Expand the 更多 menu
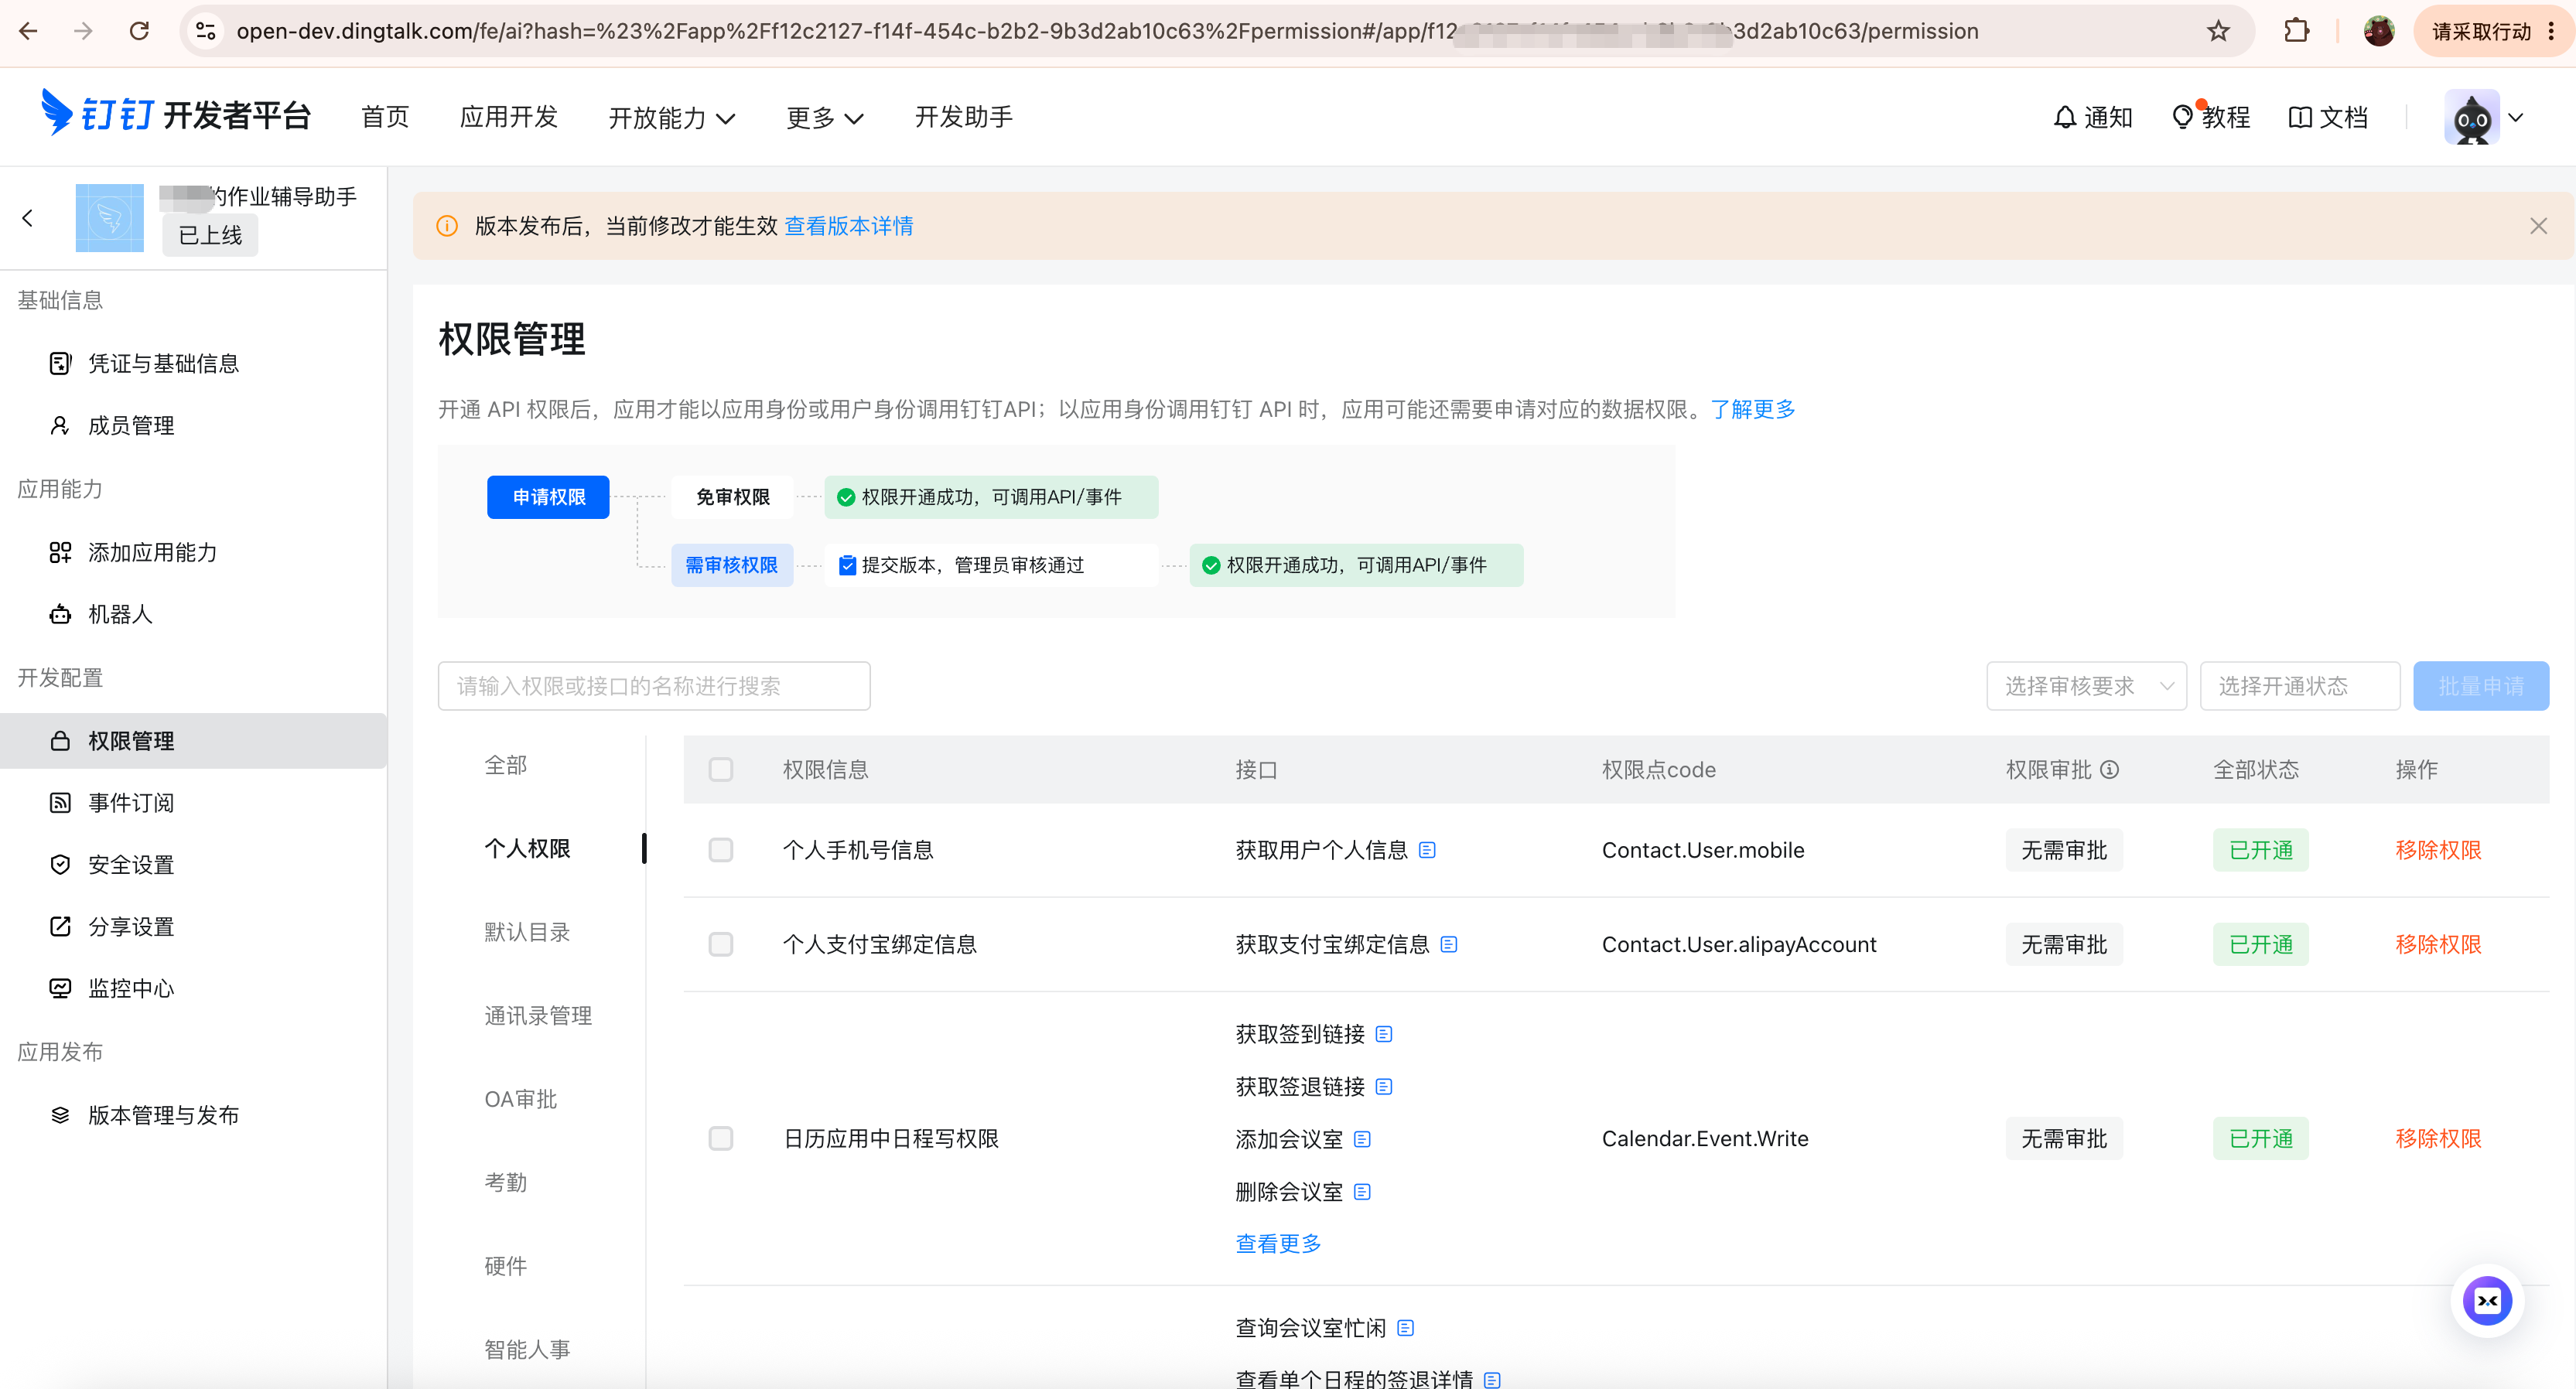Screen dimensions: 2576x1389 click(824, 118)
